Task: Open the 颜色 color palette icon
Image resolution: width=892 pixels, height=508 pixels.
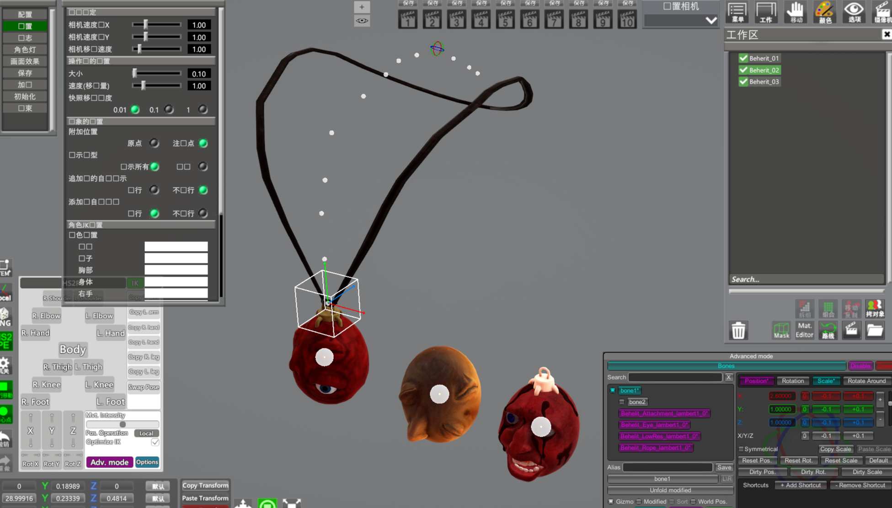Action: click(825, 12)
